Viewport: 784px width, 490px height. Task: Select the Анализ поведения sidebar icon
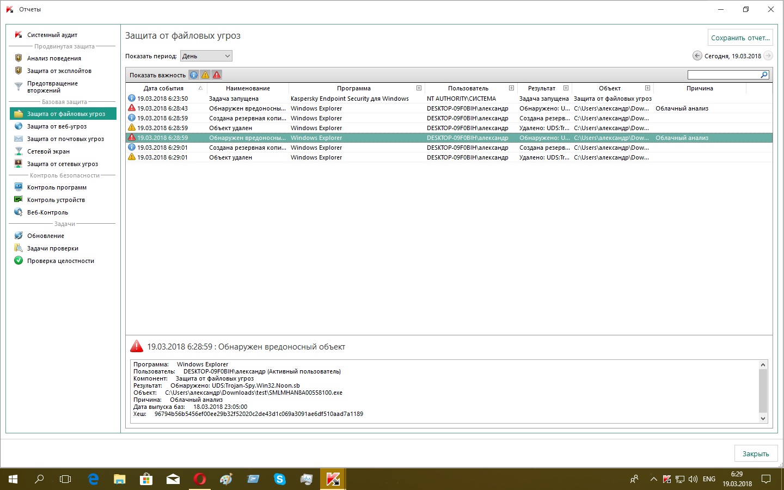point(19,58)
